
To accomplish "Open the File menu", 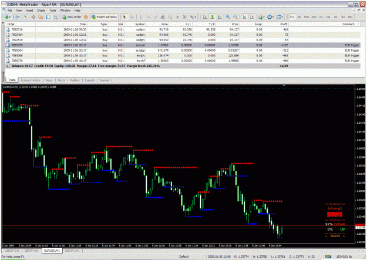I will (x=9, y=11).
